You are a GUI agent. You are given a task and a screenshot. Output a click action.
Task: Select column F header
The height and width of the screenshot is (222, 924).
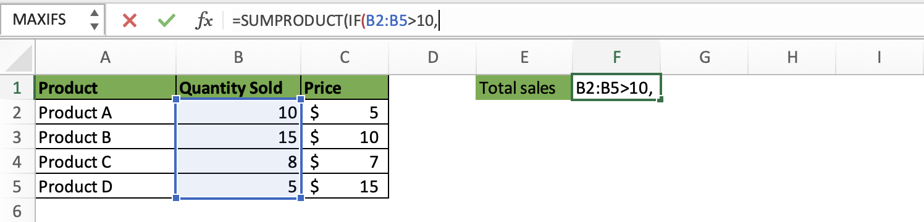click(616, 59)
